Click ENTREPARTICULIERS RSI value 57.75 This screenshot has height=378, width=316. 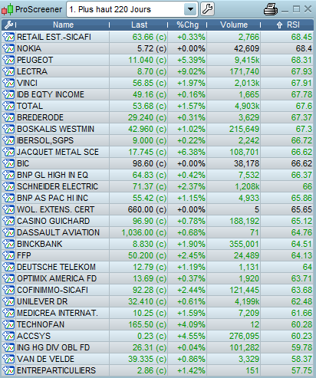click(x=301, y=370)
